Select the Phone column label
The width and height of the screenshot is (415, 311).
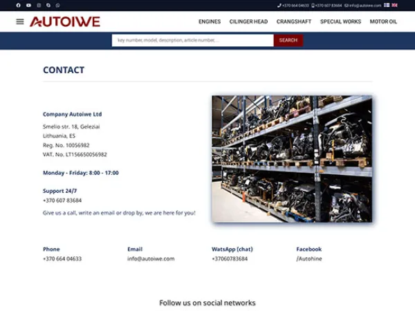(x=51, y=249)
